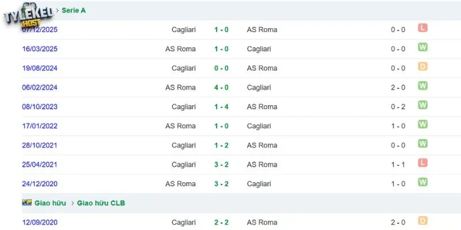
Task: Click the flag icon beside Giao hữu
Action: (x=27, y=202)
